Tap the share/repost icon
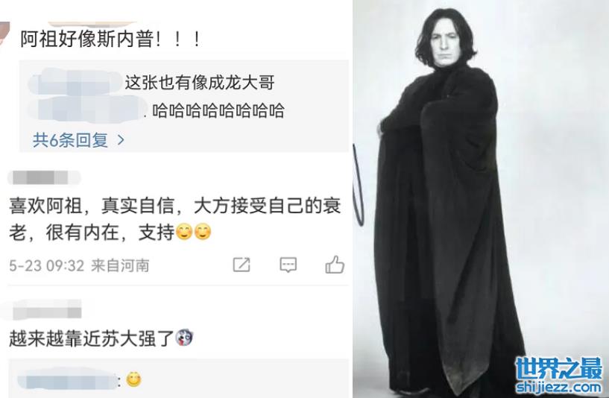Screen dimensions: 609x398 (242, 265)
